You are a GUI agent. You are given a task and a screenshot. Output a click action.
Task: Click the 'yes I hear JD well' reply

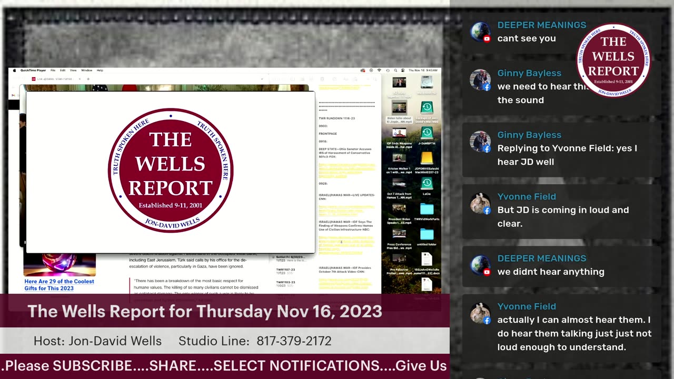567,155
